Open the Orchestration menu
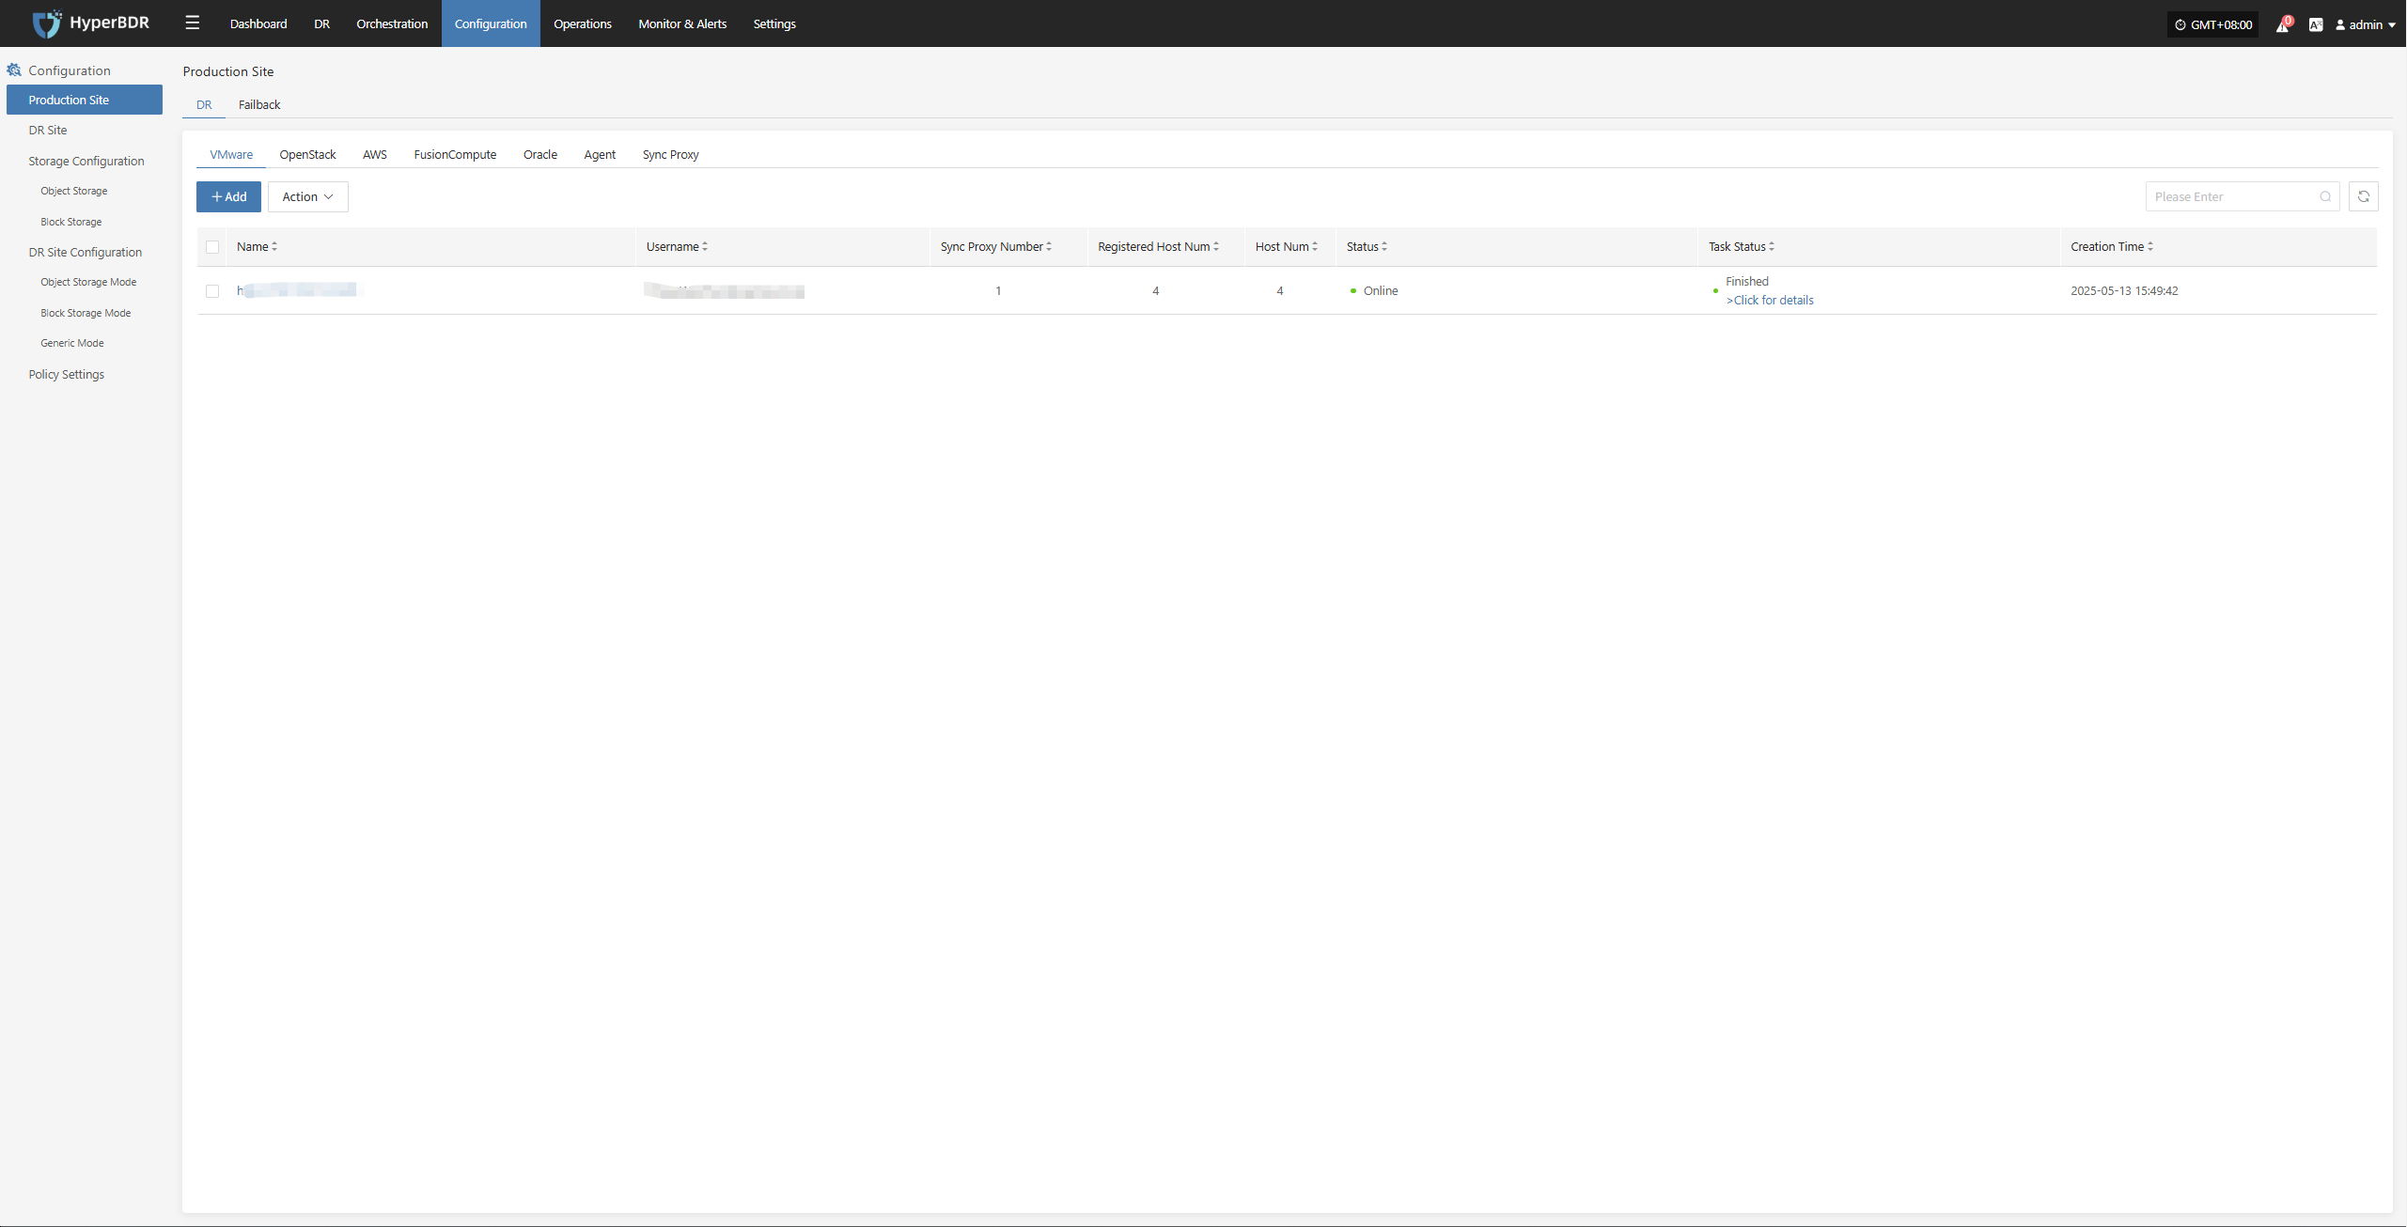The width and height of the screenshot is (2407, 1227). [392, 23]
